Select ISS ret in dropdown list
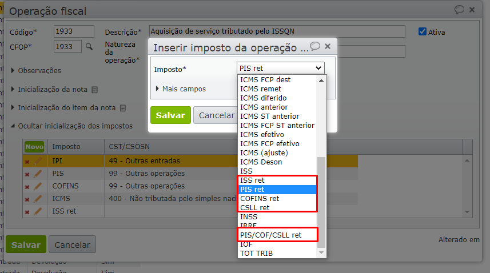The height and width of the screenshot is (273, 490). coord(277,180)
